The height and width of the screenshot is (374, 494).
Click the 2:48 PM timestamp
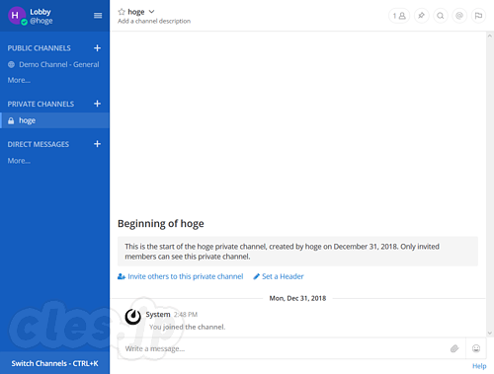pyautogui.click(x=186, y=315)
